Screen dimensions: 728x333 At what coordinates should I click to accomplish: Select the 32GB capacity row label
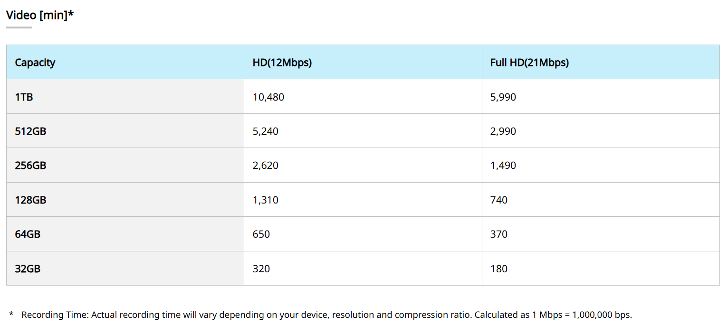click(28, 269)
